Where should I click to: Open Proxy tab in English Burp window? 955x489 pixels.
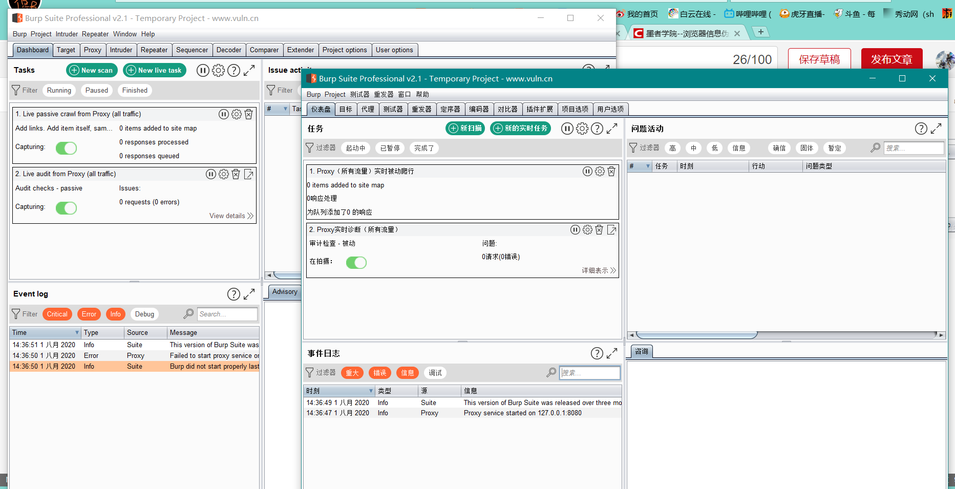[x=93, y=50]
